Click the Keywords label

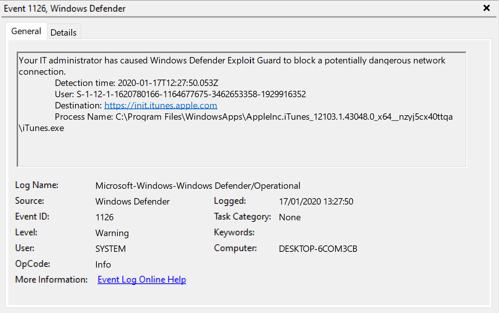pyautogui.click(x=234, y=232)
